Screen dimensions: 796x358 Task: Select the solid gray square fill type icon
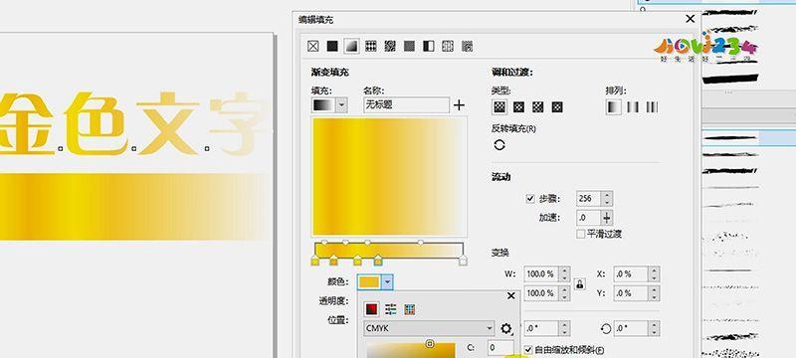coord(409,47)
